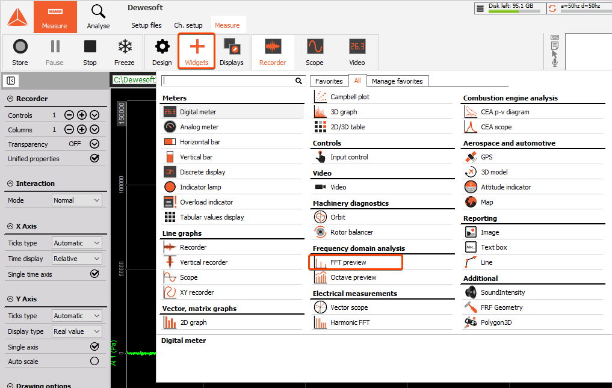Viewport: 612px width, 388px height.
Task: Stop the measurement
Action: 90,52
